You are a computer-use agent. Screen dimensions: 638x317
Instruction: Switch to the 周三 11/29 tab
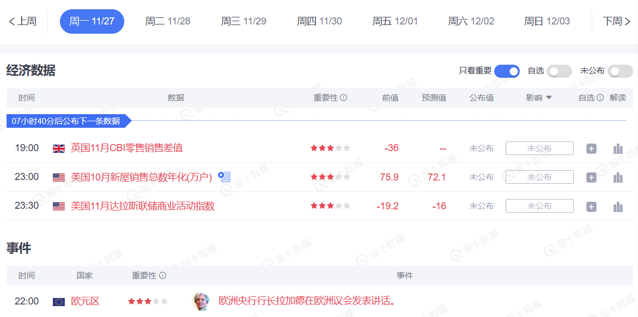[x=243, y=21]
